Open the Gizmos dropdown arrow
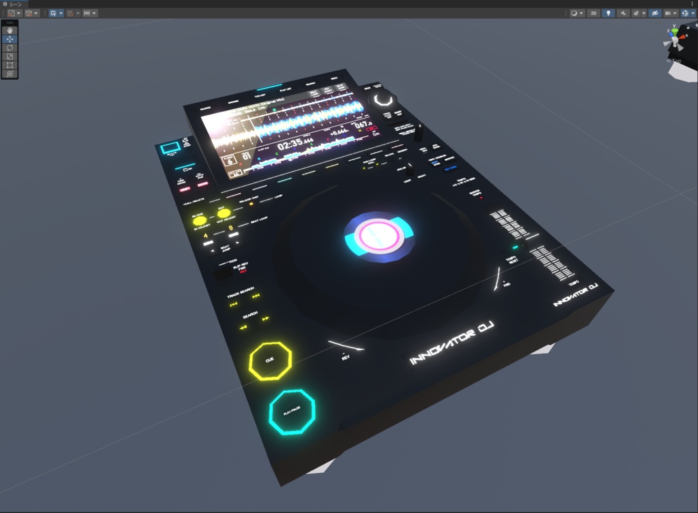This screenshot has width=698, height=513. [694, 13]
